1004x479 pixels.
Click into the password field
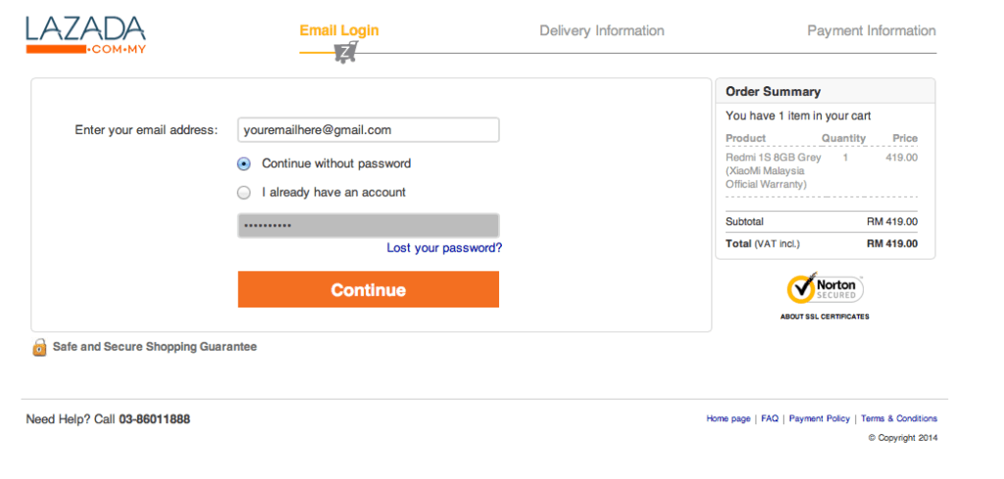[x=368, y=225]
